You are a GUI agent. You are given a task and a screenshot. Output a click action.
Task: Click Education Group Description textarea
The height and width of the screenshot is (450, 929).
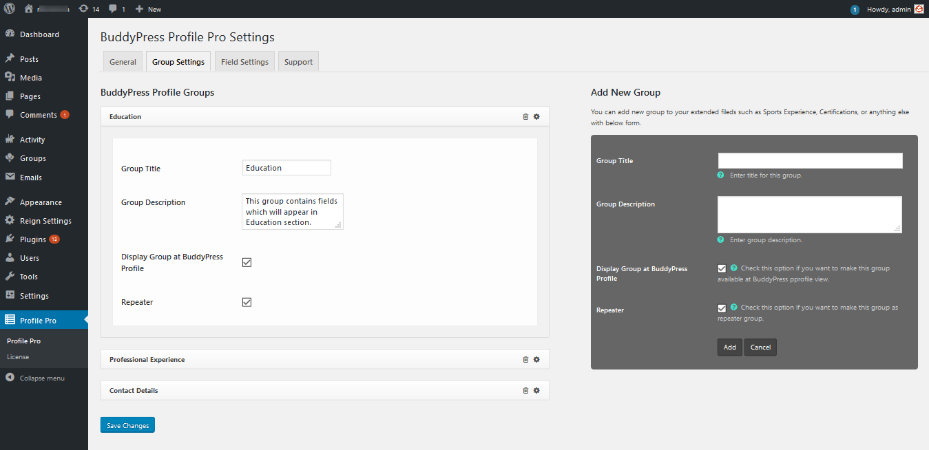tap(293, 212)
